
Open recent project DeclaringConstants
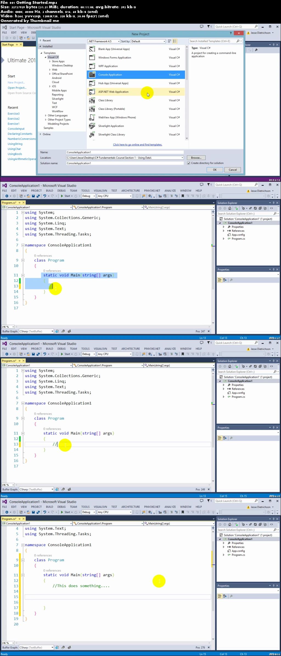point(20,134)
